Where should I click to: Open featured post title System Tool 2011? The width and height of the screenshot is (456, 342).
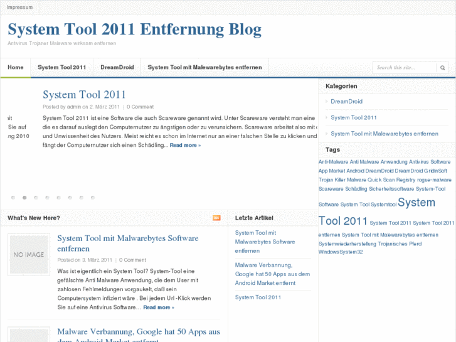(x=84, y=95)
